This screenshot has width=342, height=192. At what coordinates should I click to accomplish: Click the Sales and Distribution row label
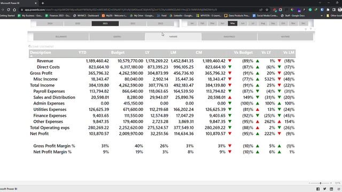[x=54, y=97]
